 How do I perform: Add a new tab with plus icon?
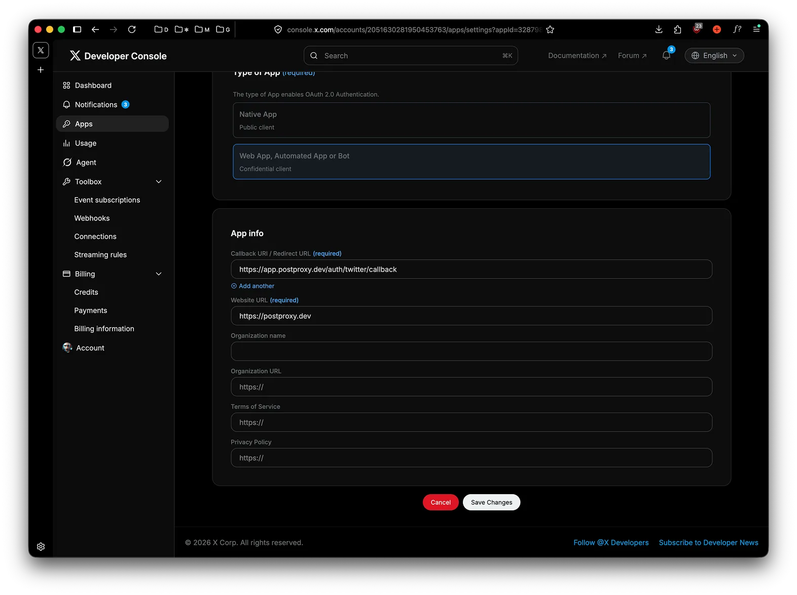tap(41, 69)
